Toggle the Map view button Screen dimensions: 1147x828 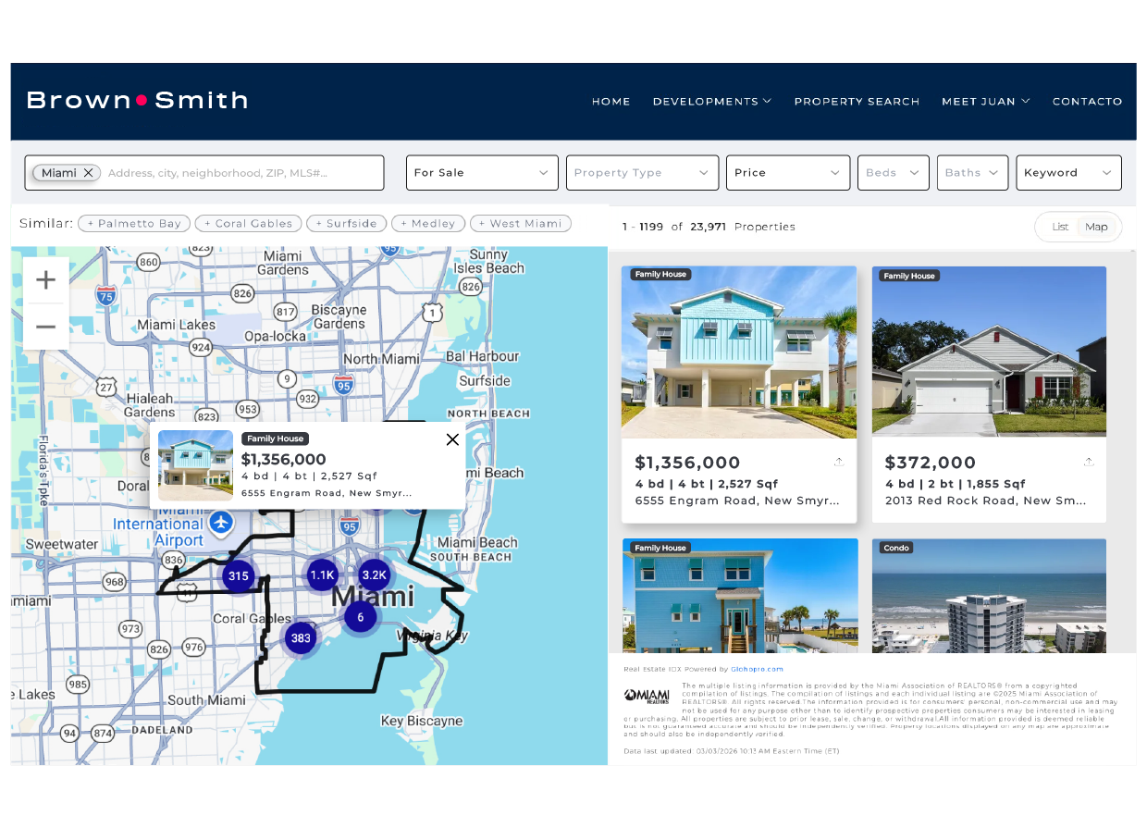[1097, 226]
